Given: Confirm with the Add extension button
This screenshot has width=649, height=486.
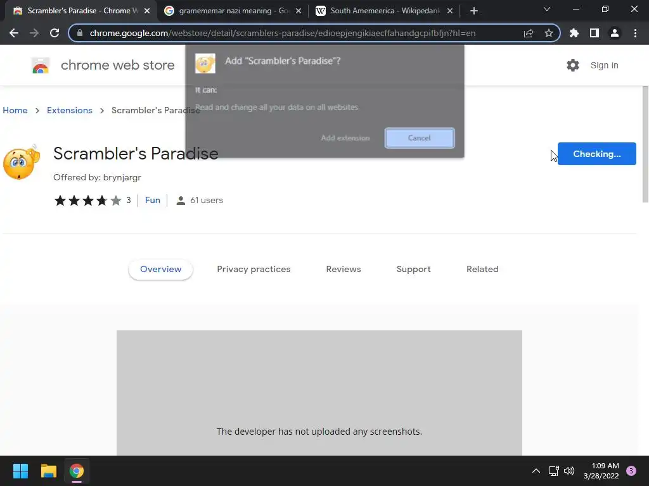Looking at the screenshot, I should pos(345,138).
